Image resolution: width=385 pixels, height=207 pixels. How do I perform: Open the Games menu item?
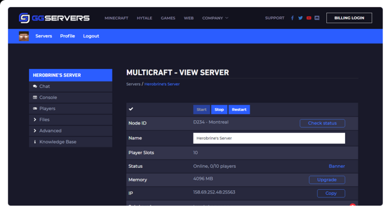pos(168,18)
